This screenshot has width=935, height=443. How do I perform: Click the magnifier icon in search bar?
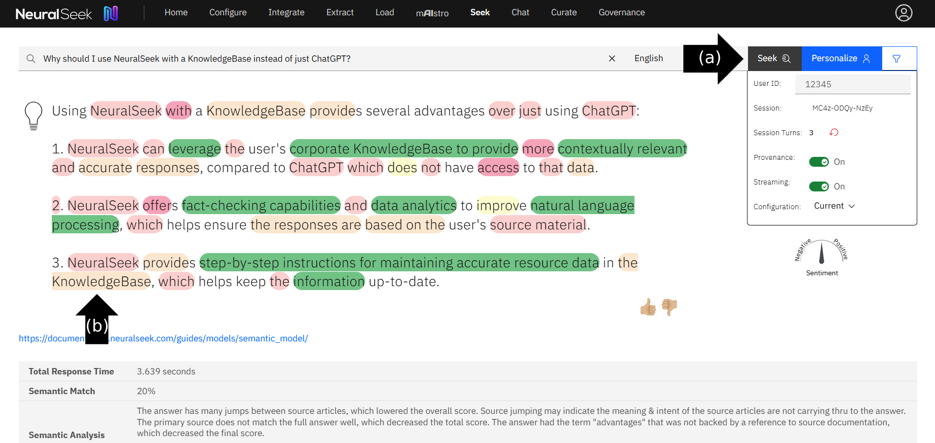pyautogui.click(x=31, y=59)
